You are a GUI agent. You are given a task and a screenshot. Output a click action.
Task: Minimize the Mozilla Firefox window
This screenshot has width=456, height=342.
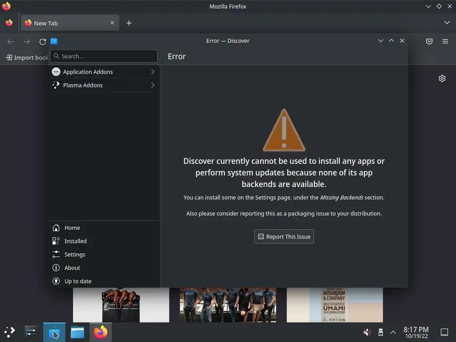click(x=428, y=6)
